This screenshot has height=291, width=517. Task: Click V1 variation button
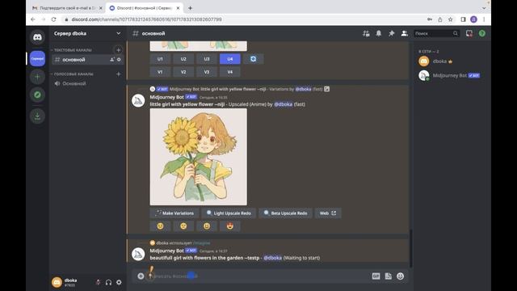tap(160, 72)
